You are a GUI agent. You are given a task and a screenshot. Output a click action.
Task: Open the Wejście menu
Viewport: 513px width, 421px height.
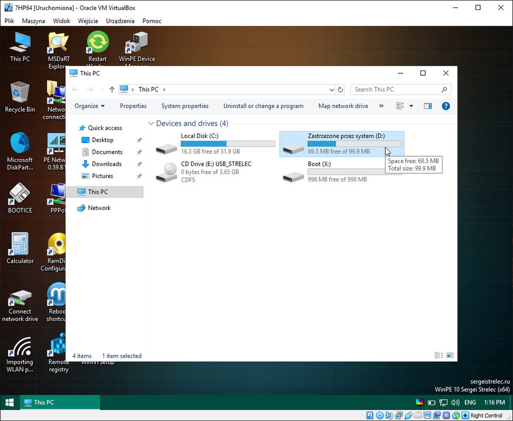[88, 21]
